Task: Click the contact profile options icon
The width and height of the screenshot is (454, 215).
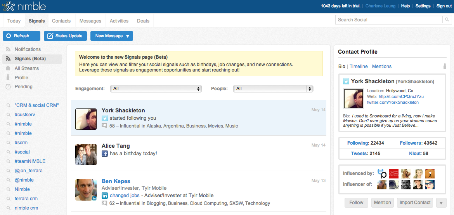Action: (x=445, y=66)
